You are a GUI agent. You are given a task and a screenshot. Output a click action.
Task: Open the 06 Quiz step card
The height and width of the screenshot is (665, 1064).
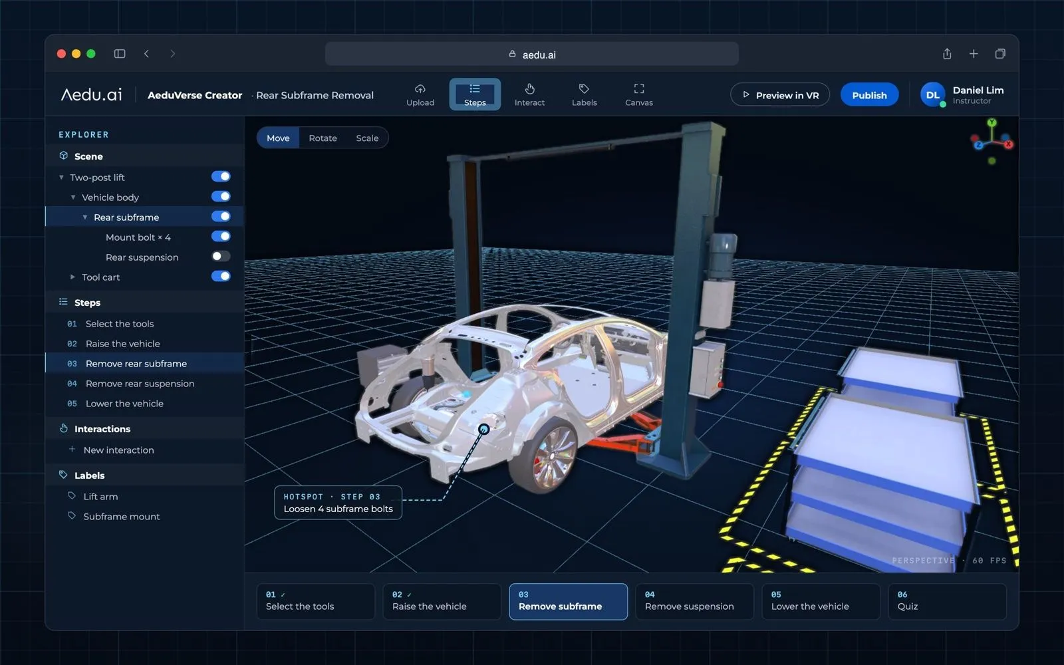click(947, 601)
